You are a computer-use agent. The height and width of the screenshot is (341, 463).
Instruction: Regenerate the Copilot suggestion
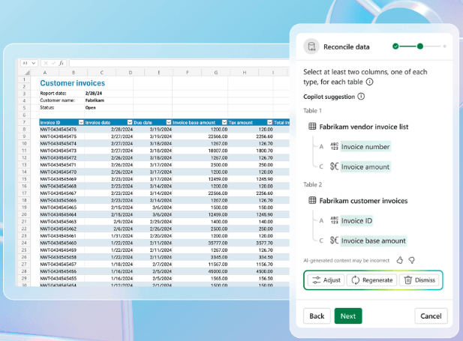coord(371,280)
